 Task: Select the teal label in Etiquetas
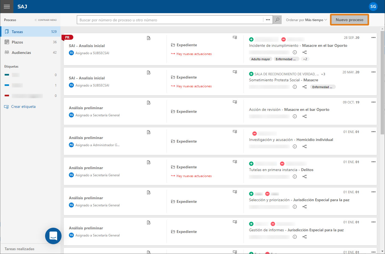[30, 75]
